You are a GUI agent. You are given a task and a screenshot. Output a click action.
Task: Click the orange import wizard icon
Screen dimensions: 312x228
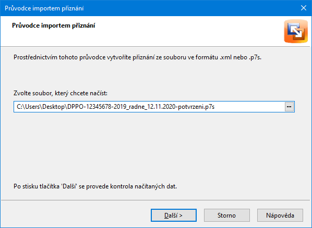pos(296,31)
